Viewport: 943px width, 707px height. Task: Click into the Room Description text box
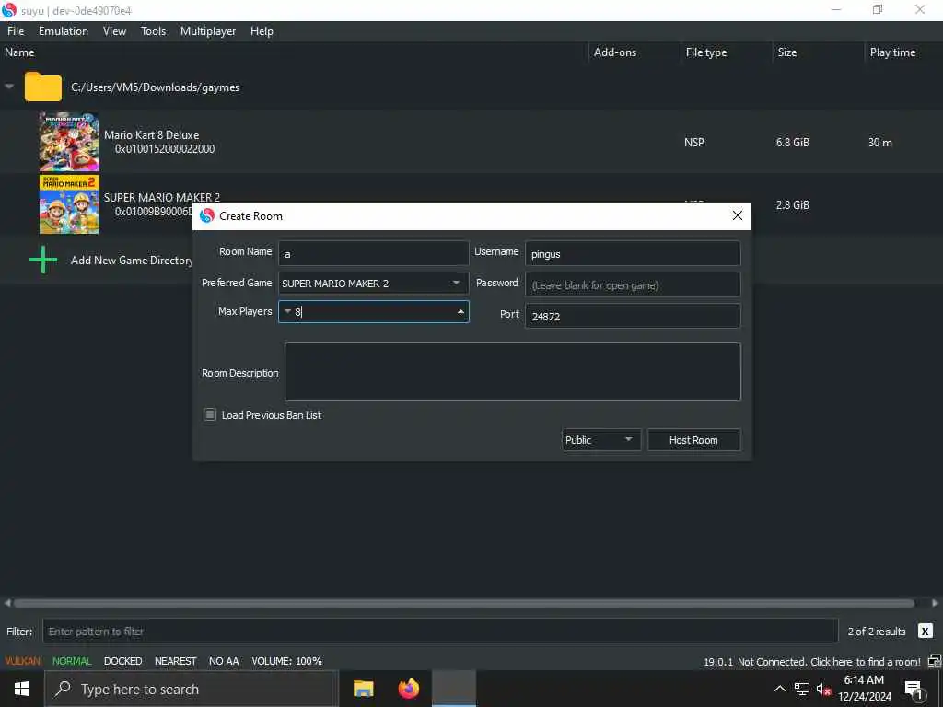click(x=512, y=372)
